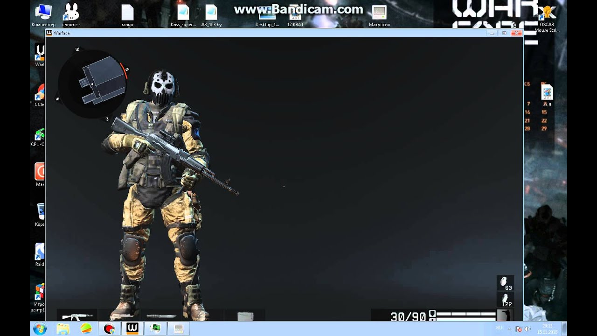Open File Explorer from taskbar
The height and width of the screenshot is (336, 597).
(63, 329)
